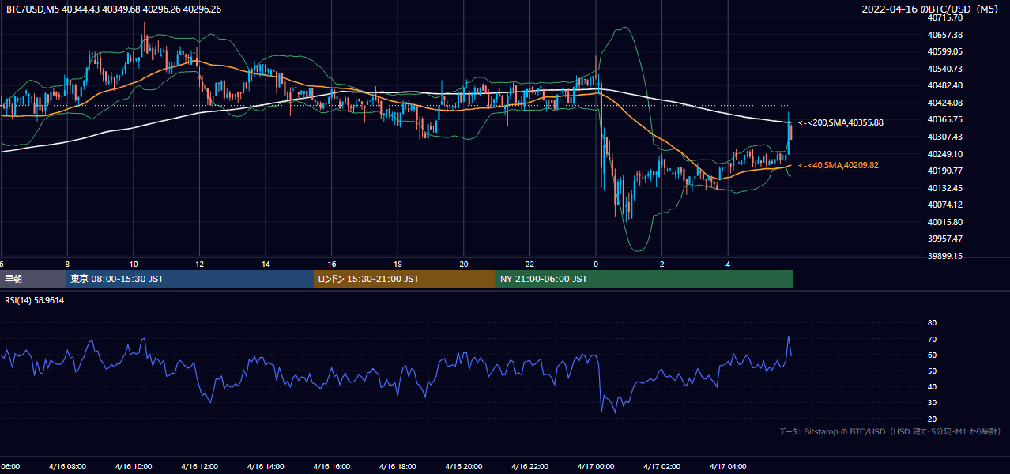
Task: Click the 4/16 14:00 time axis label
Action: [x=266, y=466]
